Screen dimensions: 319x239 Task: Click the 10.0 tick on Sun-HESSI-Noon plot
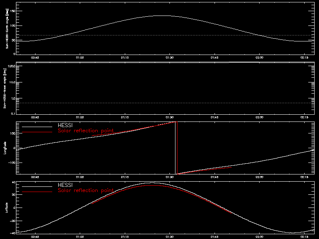tap(12, 82)
